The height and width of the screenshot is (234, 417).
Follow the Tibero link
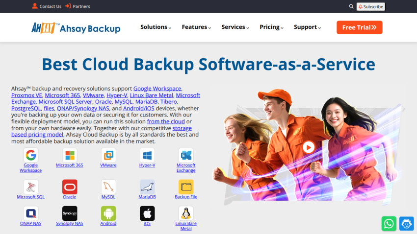coord(169,102)
